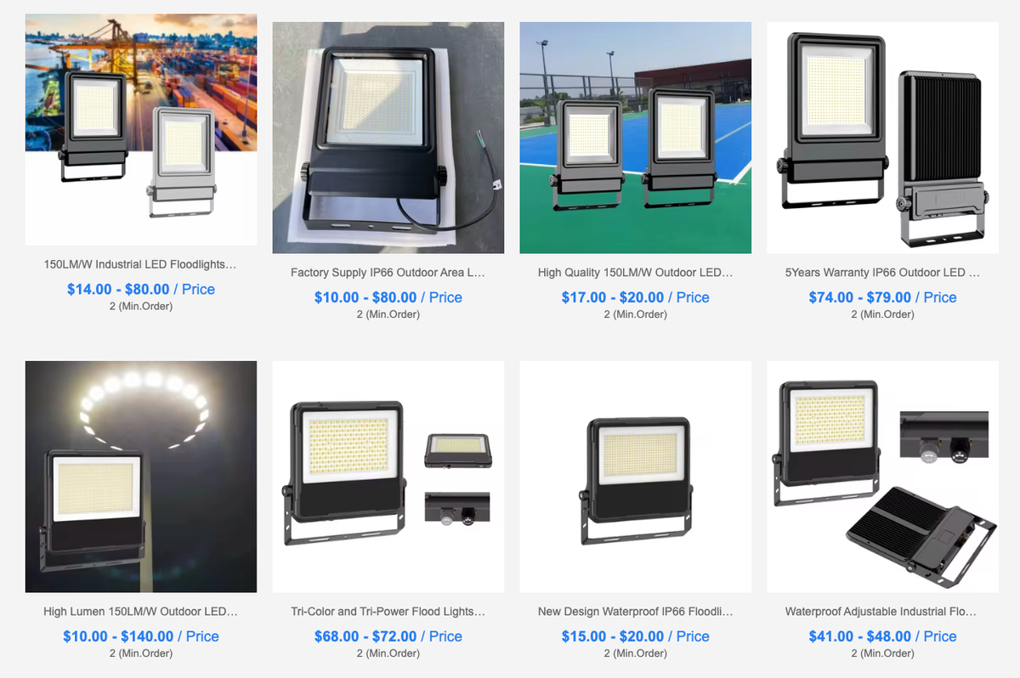This screenshot has width=1020, height=678.
Task: Click New Design Waterproof IP66 Floodlight title
Action: pos(635,612)
